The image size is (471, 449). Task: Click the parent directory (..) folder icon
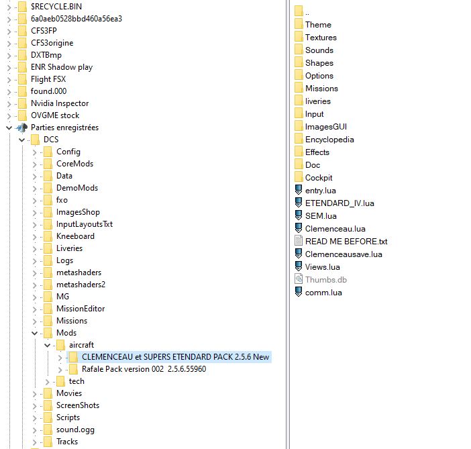[299, 11]
